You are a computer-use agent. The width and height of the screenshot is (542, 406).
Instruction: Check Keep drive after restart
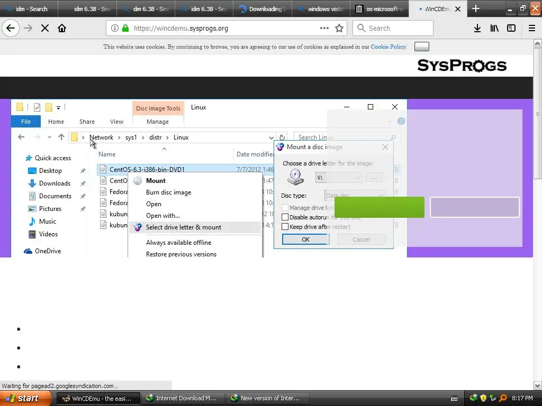tap(285, 227)
